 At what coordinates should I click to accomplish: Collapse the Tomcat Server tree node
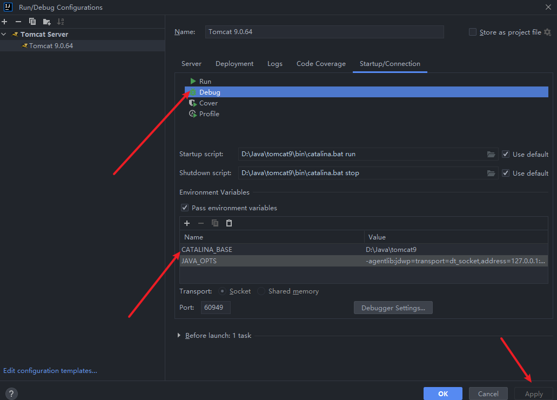4,34
